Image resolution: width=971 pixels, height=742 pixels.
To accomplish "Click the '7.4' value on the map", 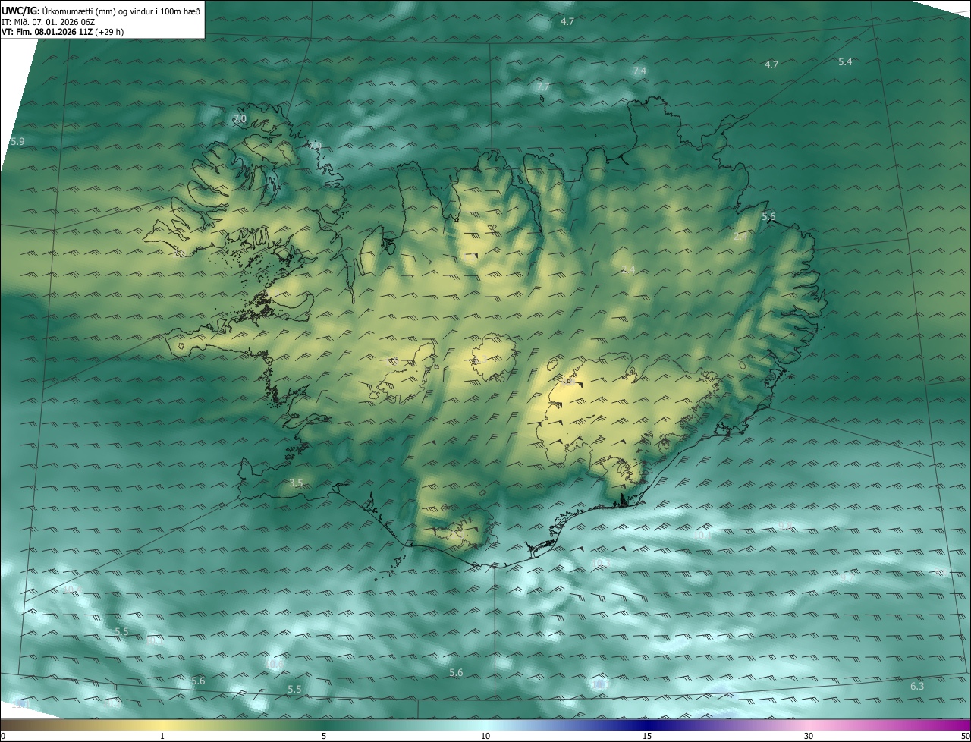I will click(639, 71).
